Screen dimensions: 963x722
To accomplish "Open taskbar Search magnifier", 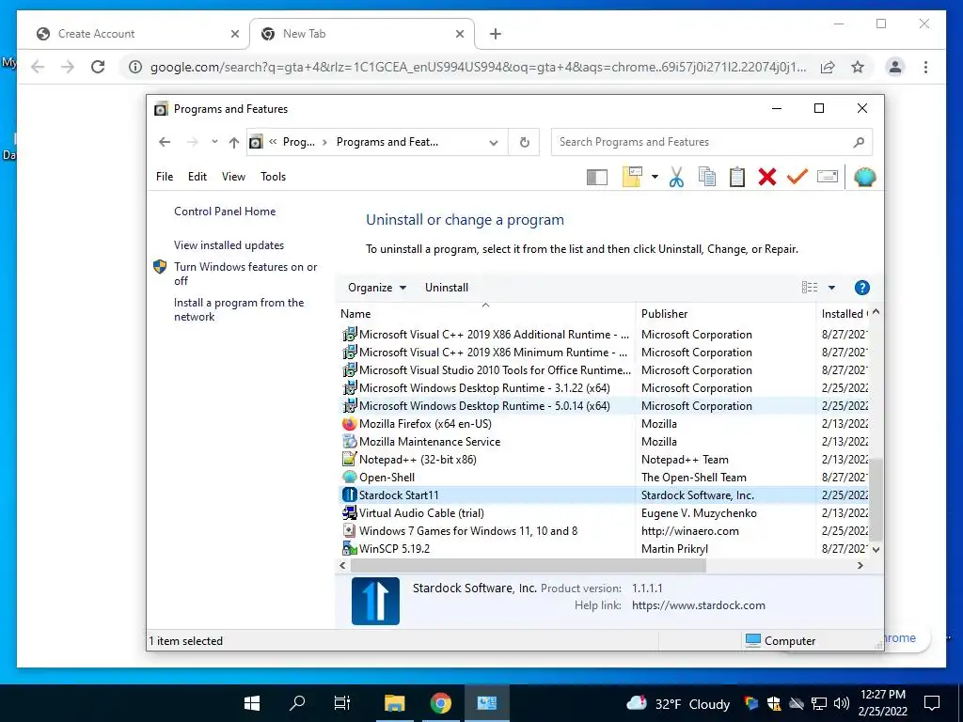I will (297, 703).
